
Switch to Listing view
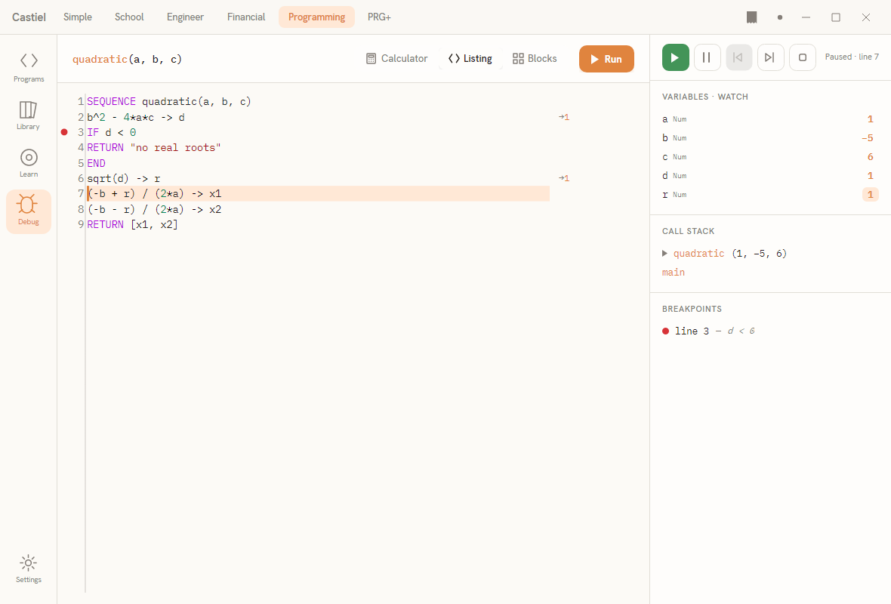coord(470,59)
